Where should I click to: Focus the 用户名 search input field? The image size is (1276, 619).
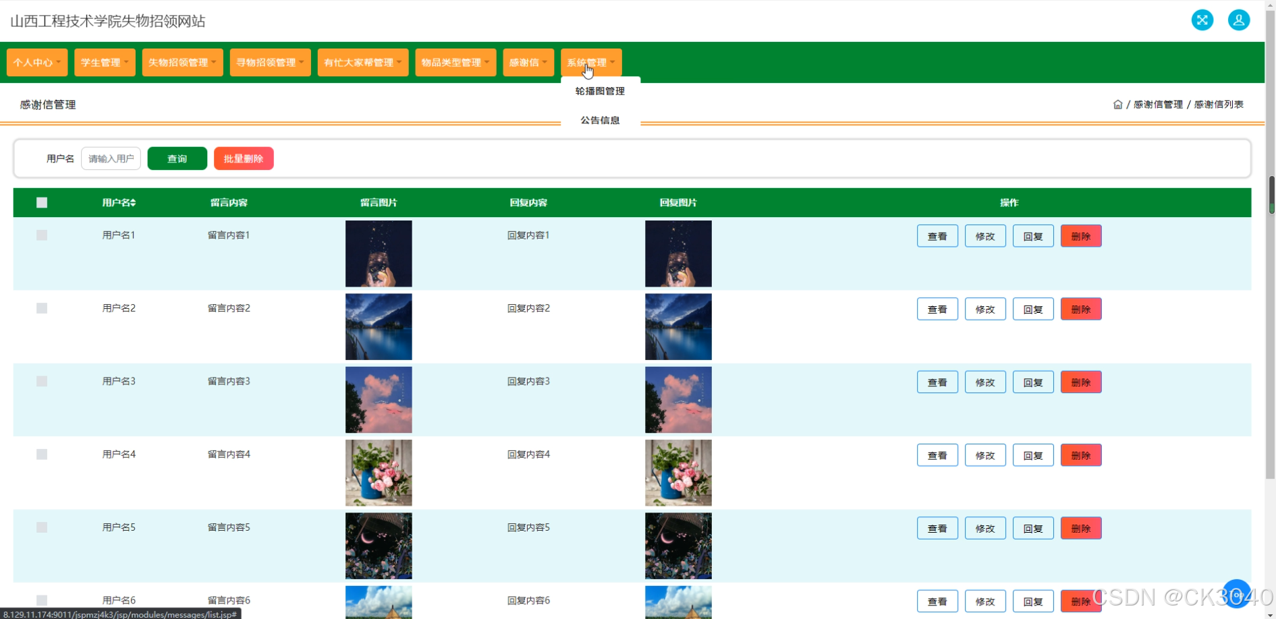tap(111, 158)
